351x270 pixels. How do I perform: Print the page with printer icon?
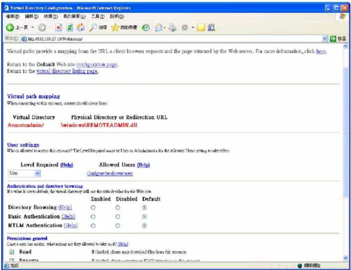(x=172, y=28)
